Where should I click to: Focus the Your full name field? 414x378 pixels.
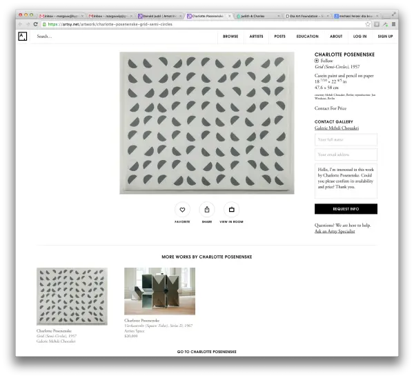[x=346, y=139]
